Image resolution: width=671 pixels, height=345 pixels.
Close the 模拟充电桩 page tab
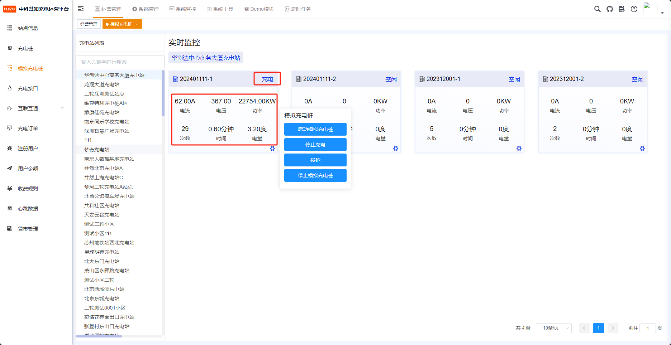tap(136, 24)
